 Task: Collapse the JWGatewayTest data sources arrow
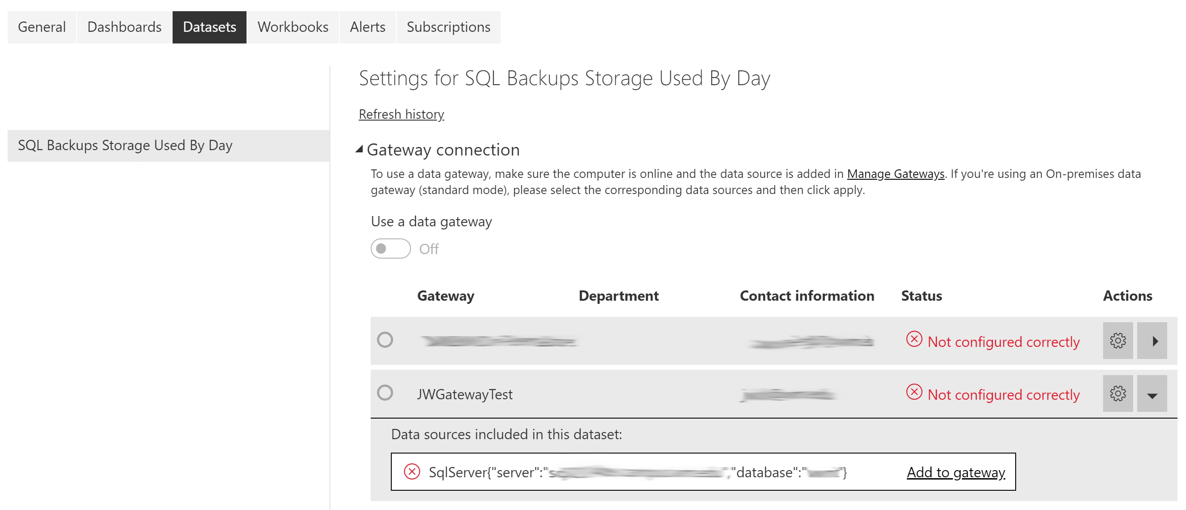pyautogui.click(x=1151, y=394)
